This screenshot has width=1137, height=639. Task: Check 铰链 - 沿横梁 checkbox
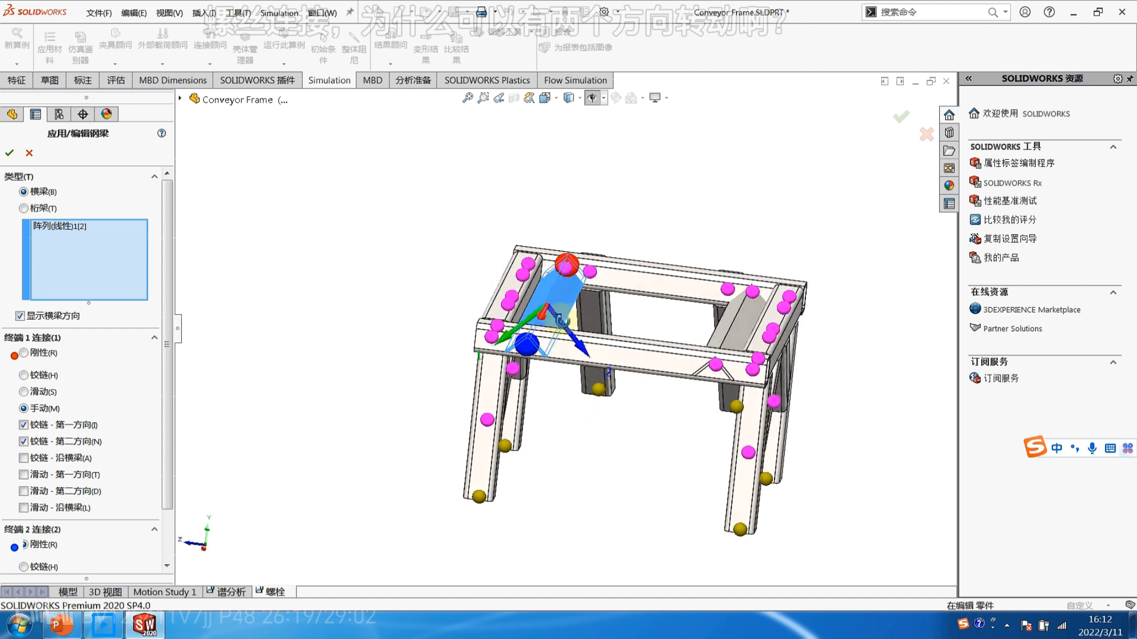(23, 458)
